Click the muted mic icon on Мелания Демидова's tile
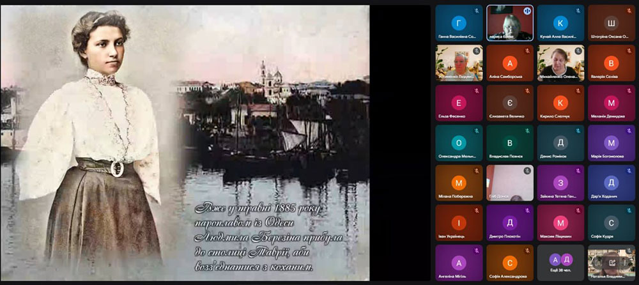The height and width of the screenshot is (285, 639). (x=629, y=91)
